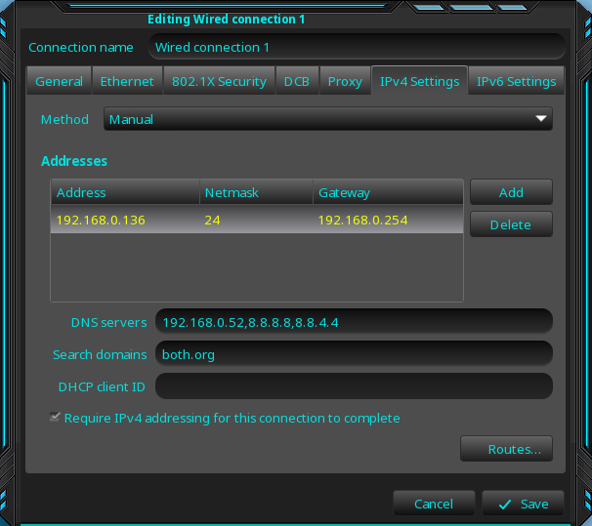The height and width of the screenshot is (526, 592).
Task: Open the Routes dialog
Action: coord(506,449)
